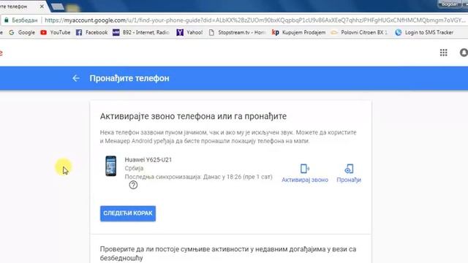The height and width of the screenshot is (263, 468).
Task: Click the Активирајте звоно телефона heading
Action: (193, 116)
